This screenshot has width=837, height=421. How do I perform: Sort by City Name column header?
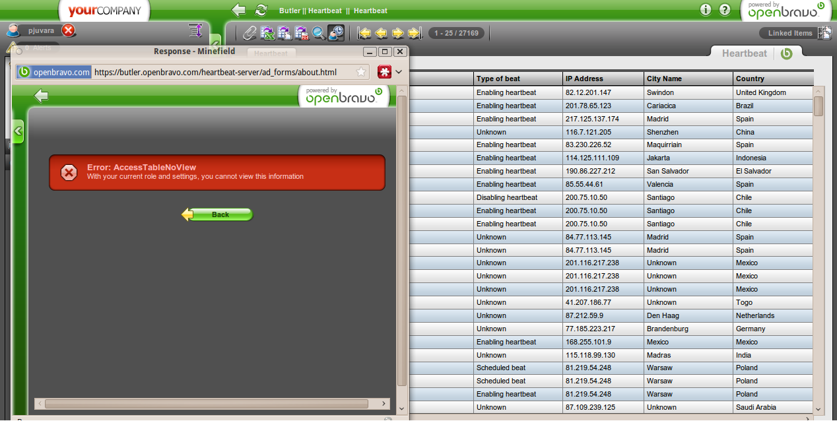689,79
